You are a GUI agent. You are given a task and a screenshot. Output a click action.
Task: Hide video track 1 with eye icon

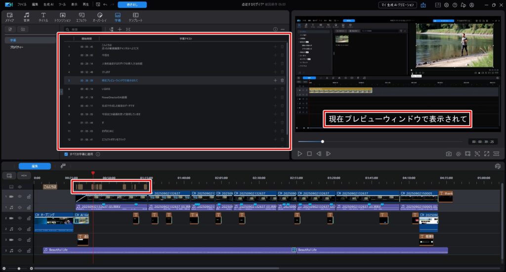coord(20,196)
